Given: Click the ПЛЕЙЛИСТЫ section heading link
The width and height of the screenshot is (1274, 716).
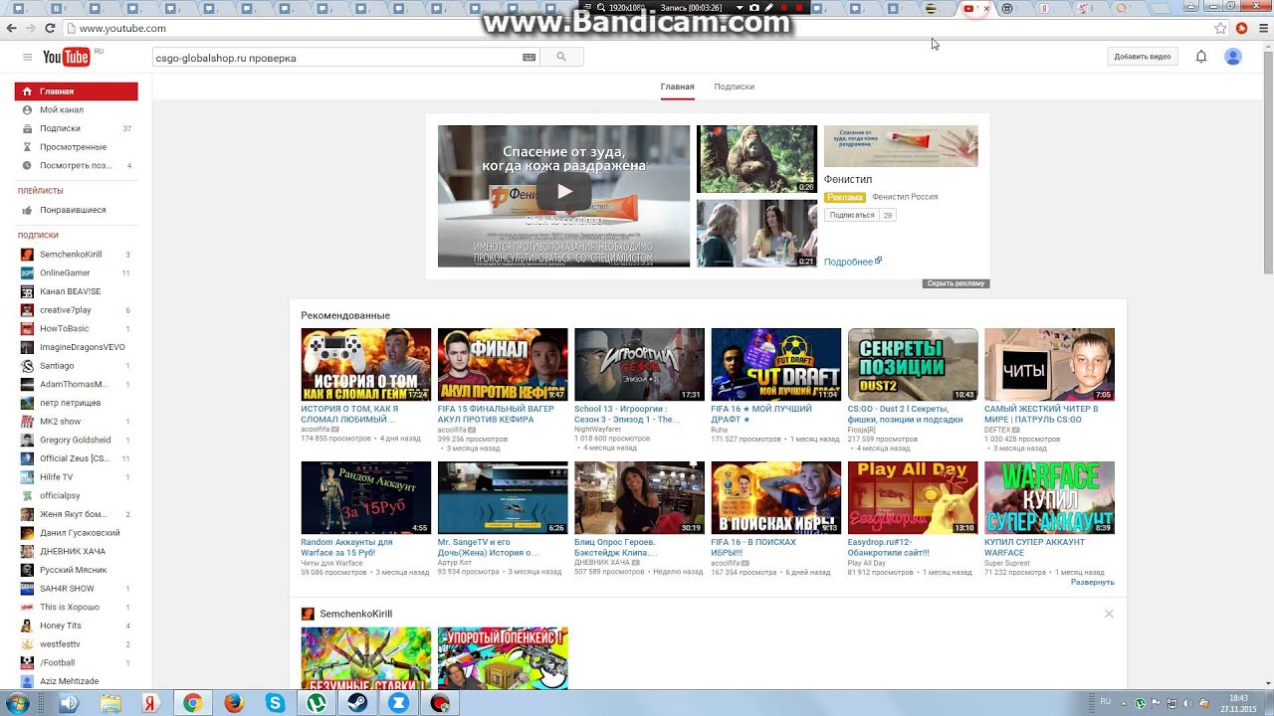Looking at the screenshot, I should point(41,191).
